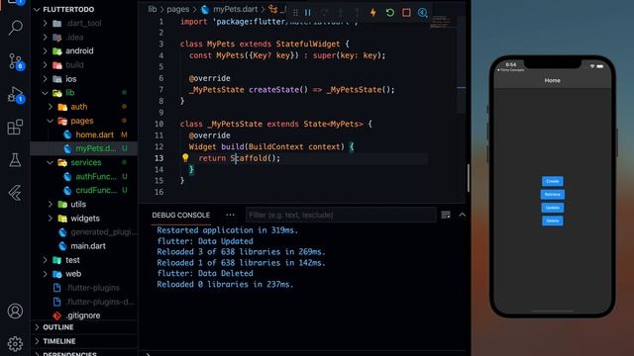Open the Run and Debug view
Image resolution: width=634 pixels, height=356 pixels.
[16, 95]
